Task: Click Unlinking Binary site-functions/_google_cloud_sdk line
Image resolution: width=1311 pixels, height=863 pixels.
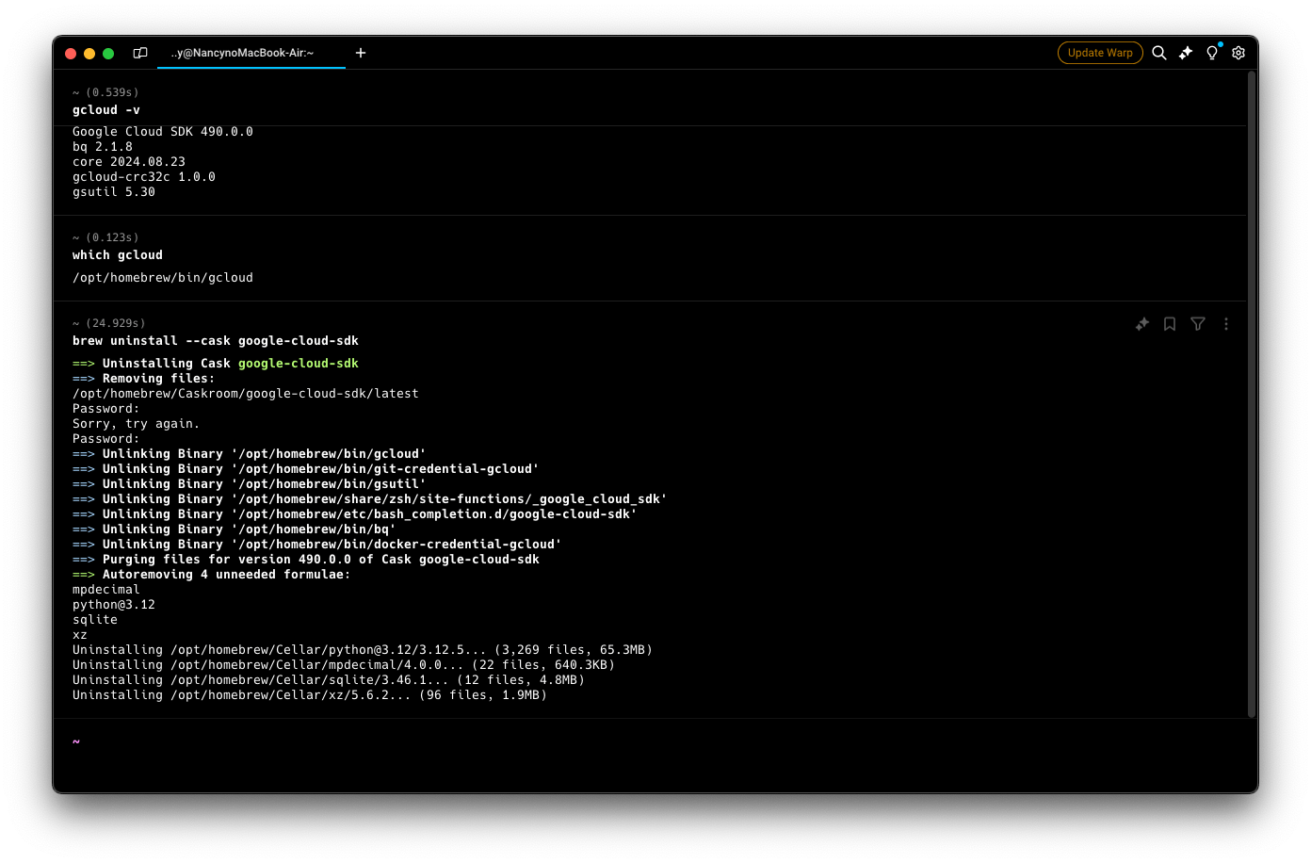Action: 370,499
